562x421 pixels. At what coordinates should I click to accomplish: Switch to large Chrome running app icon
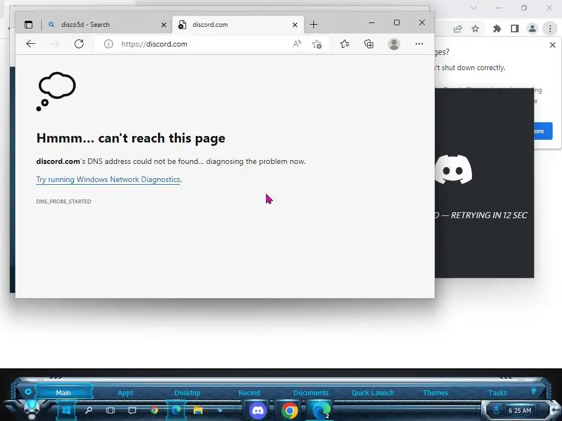[x=289, y=410]
